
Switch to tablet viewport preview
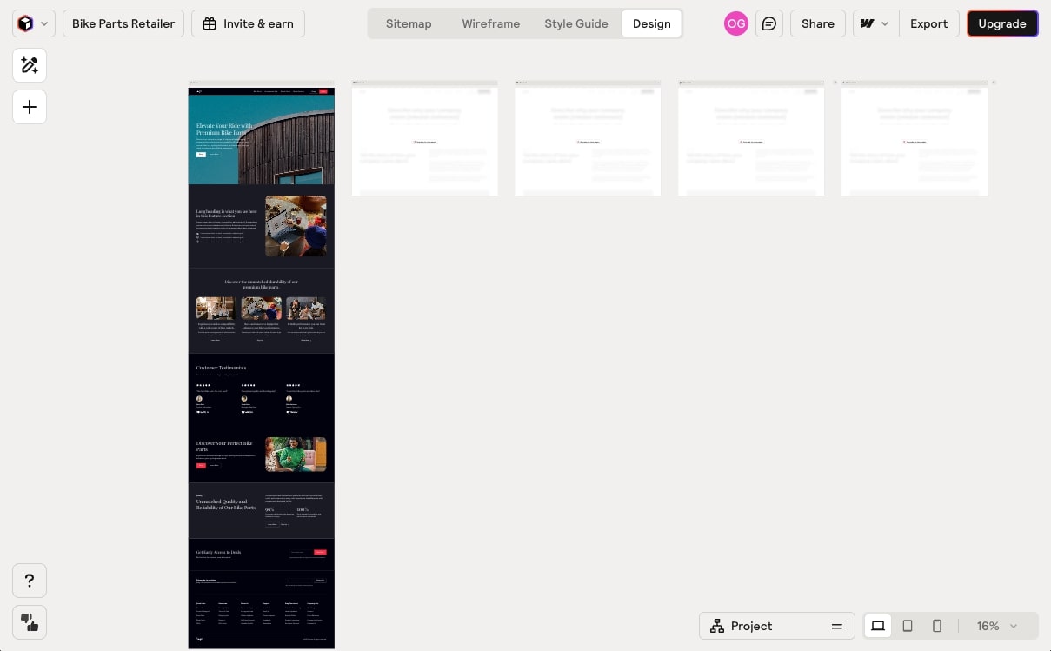click(x=907, y=626)
